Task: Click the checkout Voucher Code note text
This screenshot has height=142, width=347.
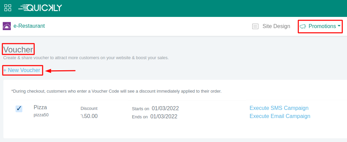Action: point(116,91)
